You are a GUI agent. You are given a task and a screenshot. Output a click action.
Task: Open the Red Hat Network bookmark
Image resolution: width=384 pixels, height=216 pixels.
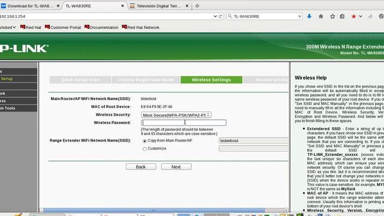point(140,28)
